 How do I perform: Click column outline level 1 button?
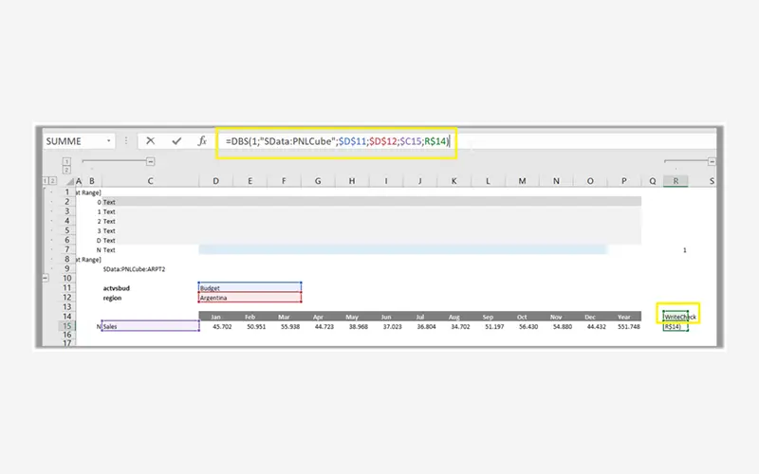(66, 161)
